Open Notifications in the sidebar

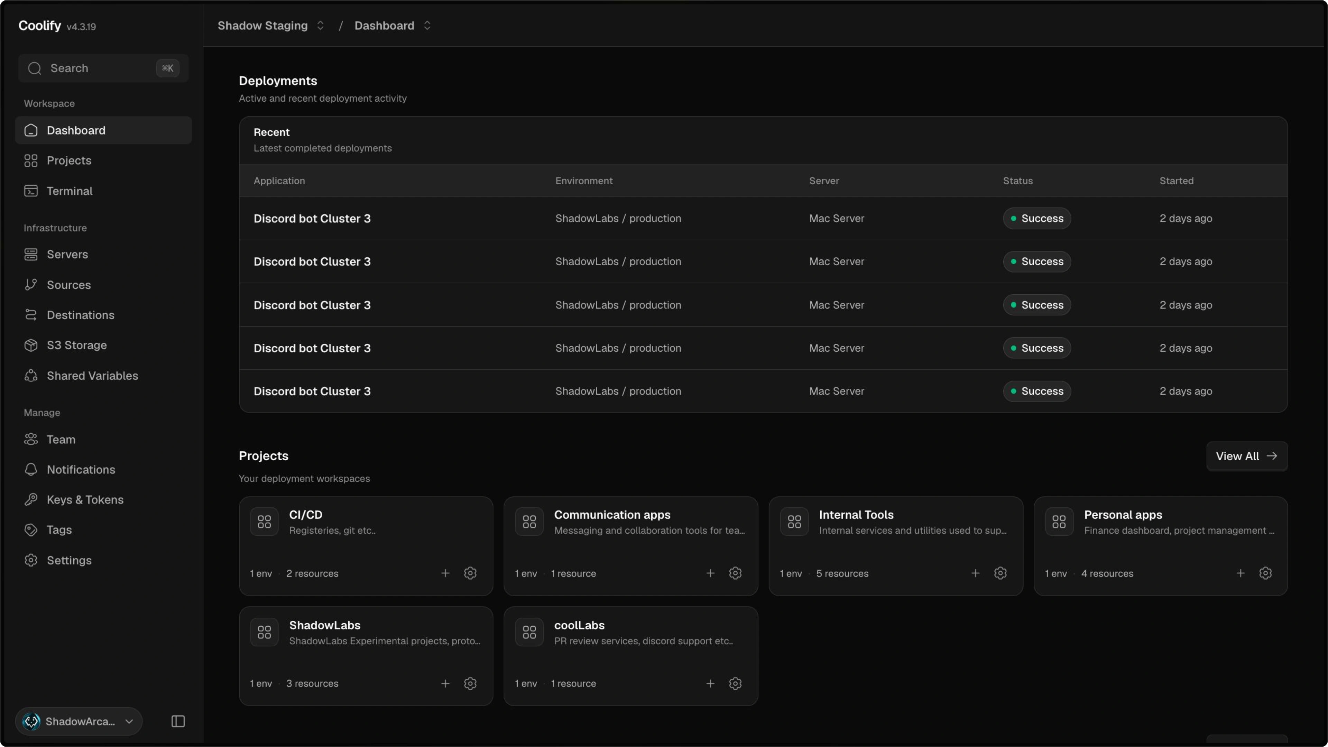point(103,470)
